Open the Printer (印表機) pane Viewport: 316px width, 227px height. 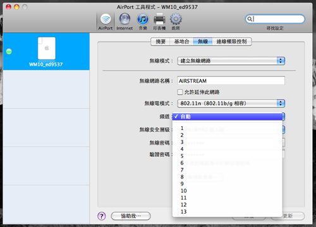pyautogui.click(x=159, y=21)
